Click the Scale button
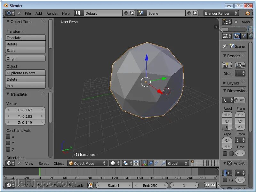 [x=25, y=50]
